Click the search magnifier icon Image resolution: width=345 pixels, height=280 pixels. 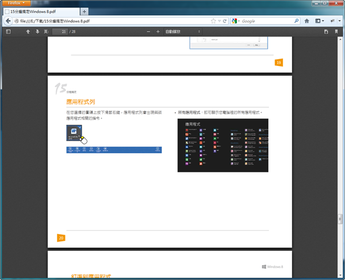tap(296, 21)
